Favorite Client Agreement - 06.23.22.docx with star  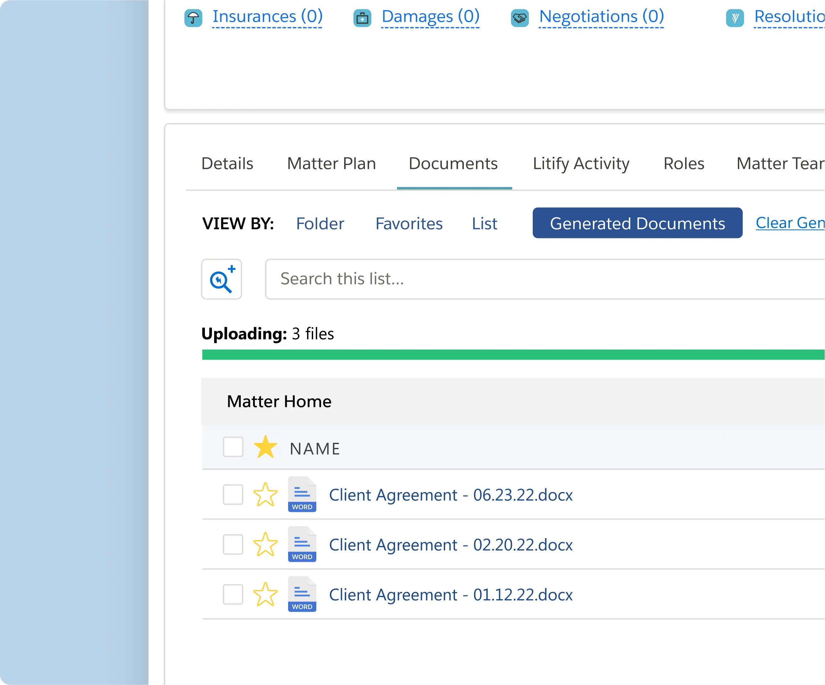click(x=265, y=494)
